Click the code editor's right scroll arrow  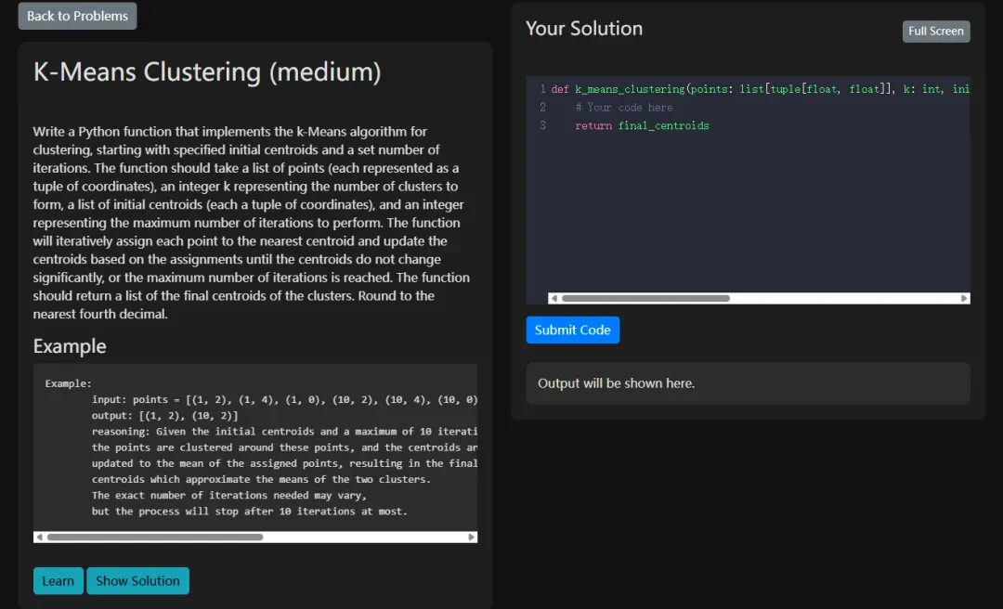pos(964,299)
